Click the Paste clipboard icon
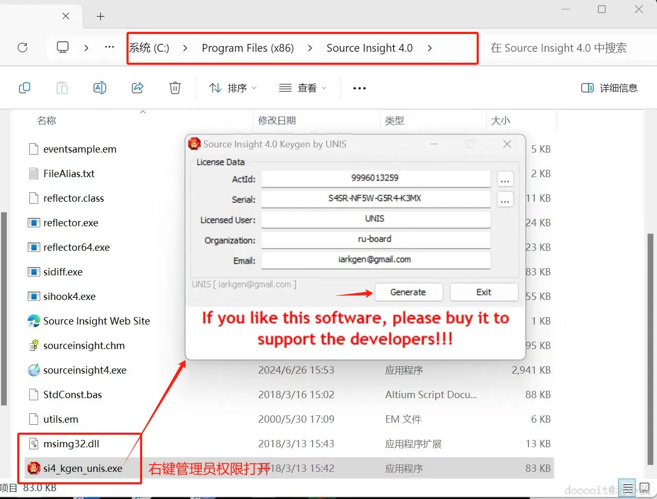The image size is (657, 499). (62, 88)
